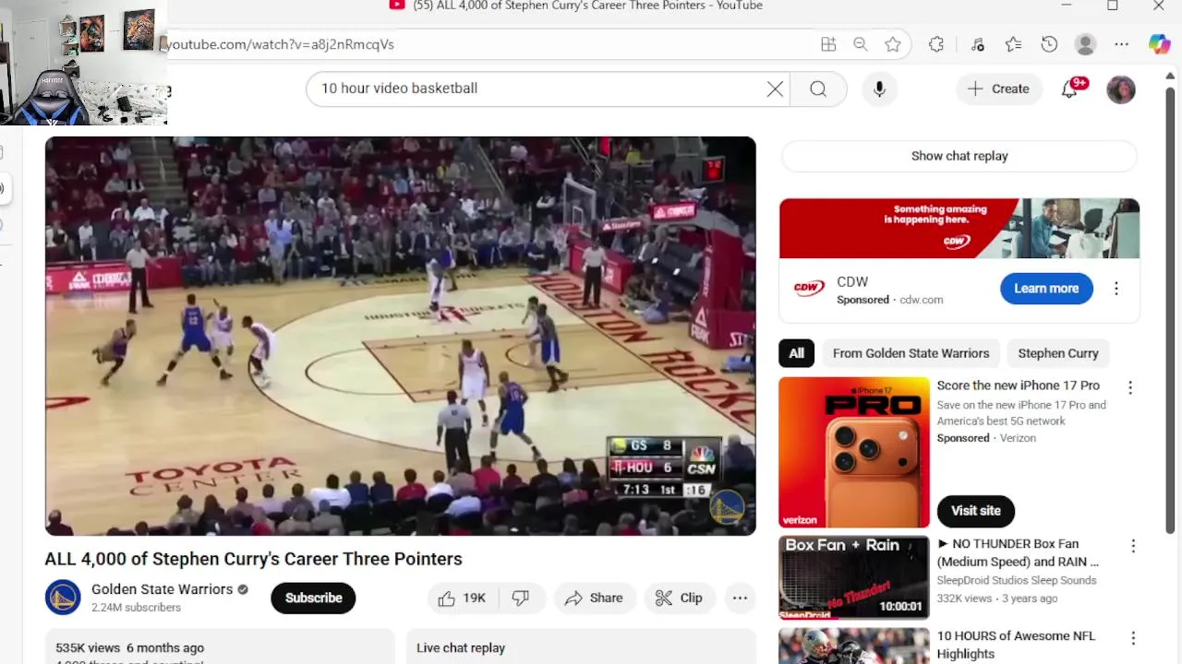Viewport: 1182px width, 664px height.
Task: Open iPhone 17 Pro ad thumbnail
Action: click(854, 452)
